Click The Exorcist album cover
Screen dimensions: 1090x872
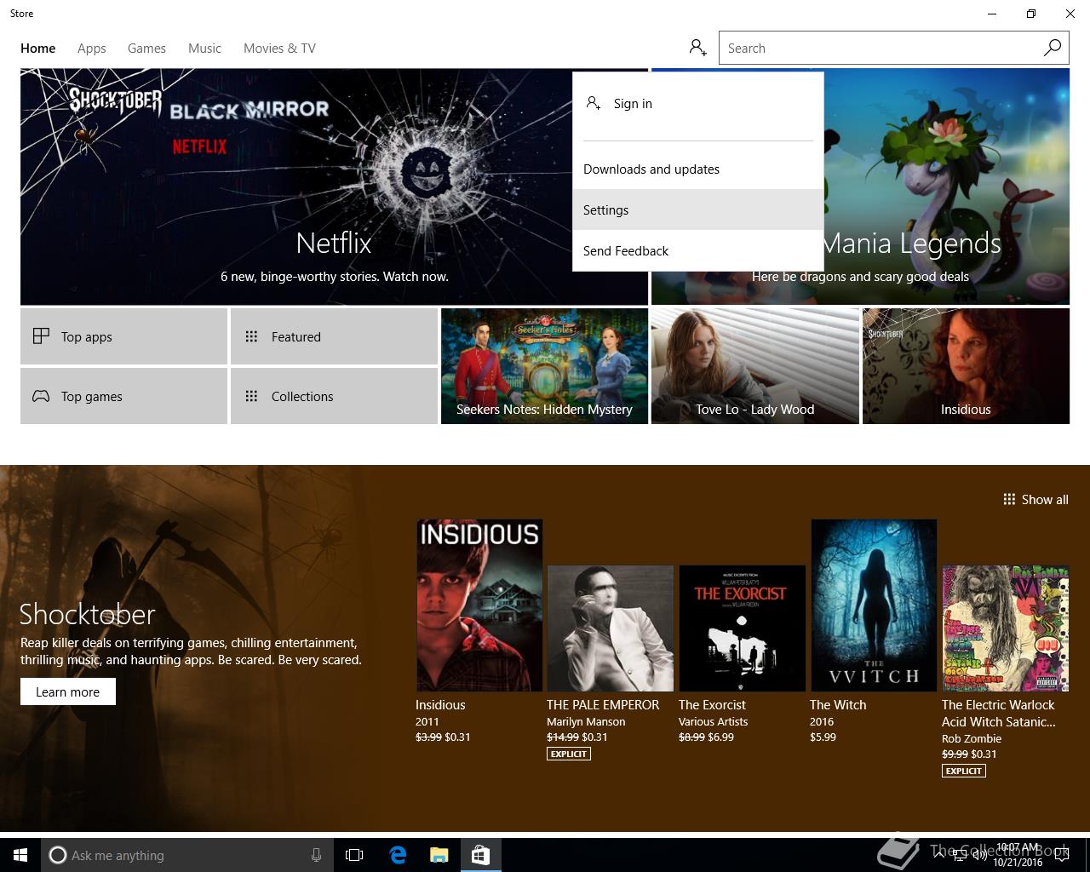coord(742,628)
